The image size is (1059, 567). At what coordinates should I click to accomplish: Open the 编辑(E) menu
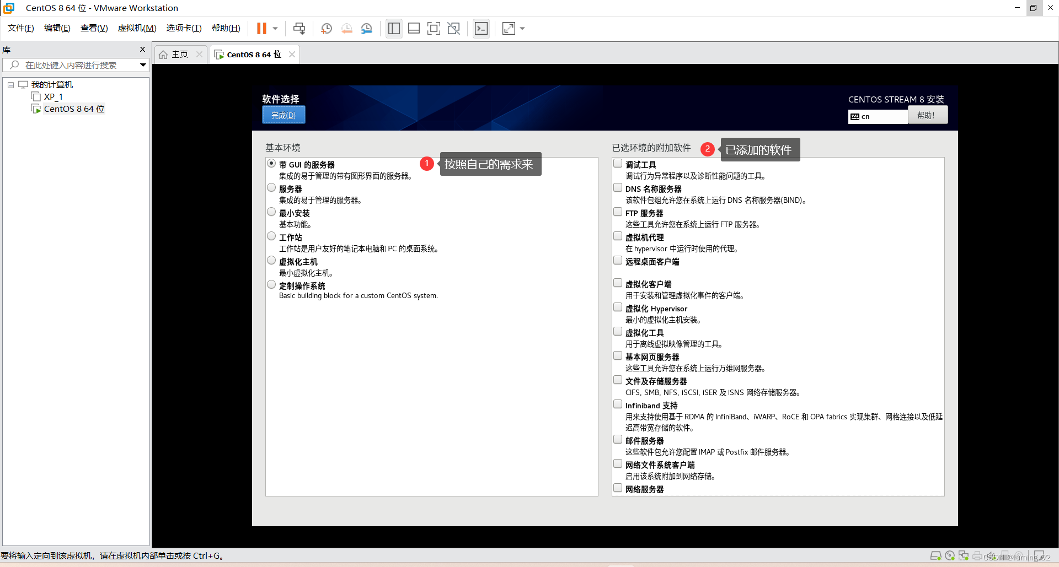(57, 28)
